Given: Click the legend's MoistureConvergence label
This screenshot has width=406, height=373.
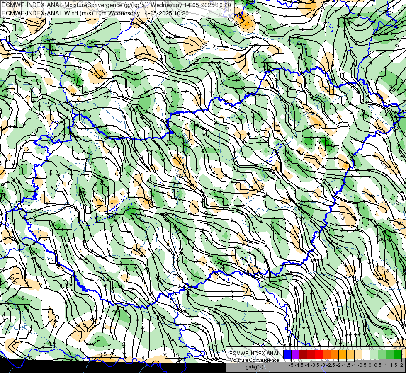Looking at the screenshot, I should tap(254, 360).
